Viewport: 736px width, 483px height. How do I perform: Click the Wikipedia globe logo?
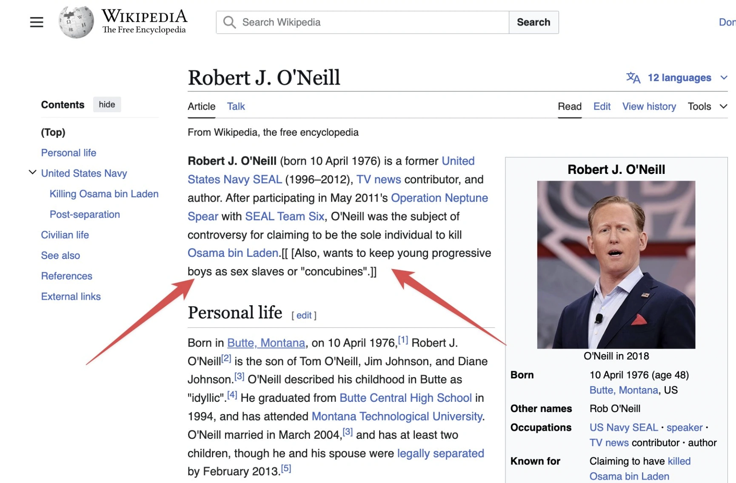coord(76,22)
